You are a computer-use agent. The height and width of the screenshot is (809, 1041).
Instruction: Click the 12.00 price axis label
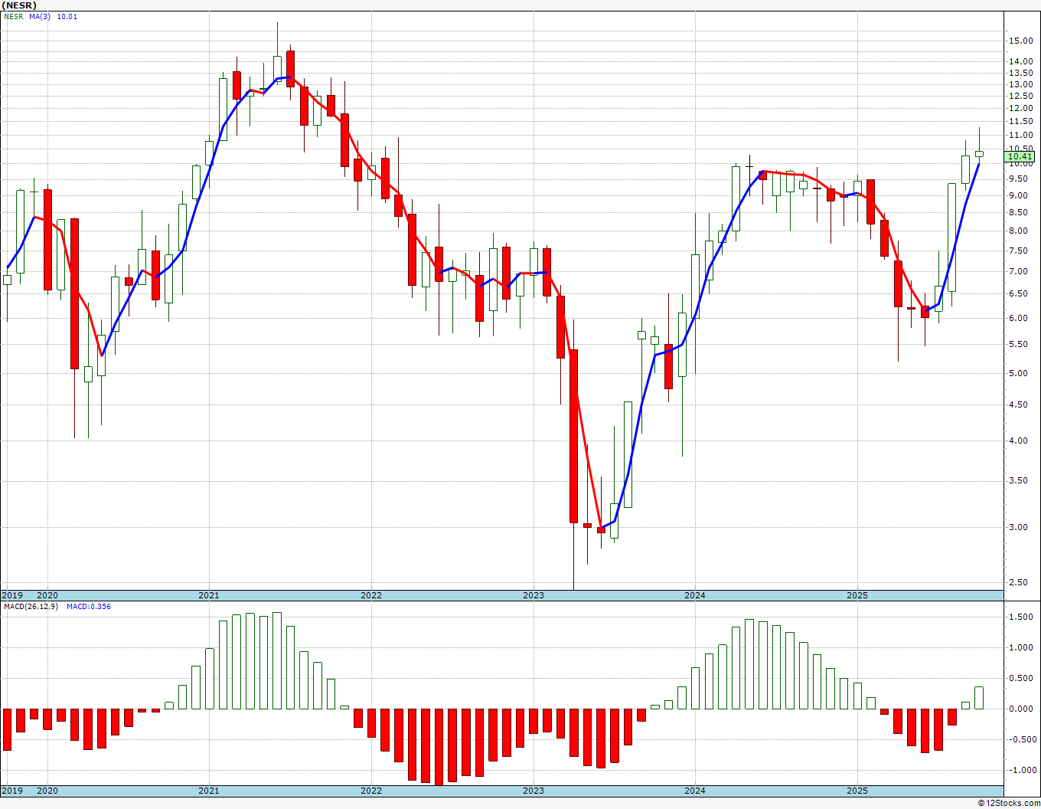click(1020, 109)
